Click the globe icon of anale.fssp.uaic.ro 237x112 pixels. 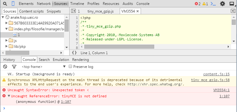point(7,17)
